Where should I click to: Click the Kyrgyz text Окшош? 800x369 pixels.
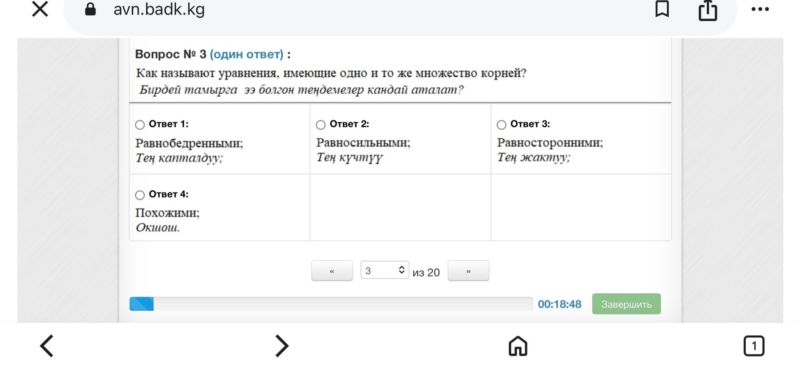click(158, 227)
